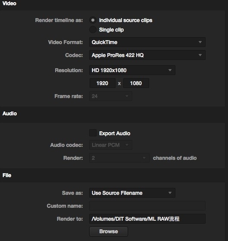This screenshot has height=241, width=228.
Task: Click the height field showing 1080
Action: point(136,83)
